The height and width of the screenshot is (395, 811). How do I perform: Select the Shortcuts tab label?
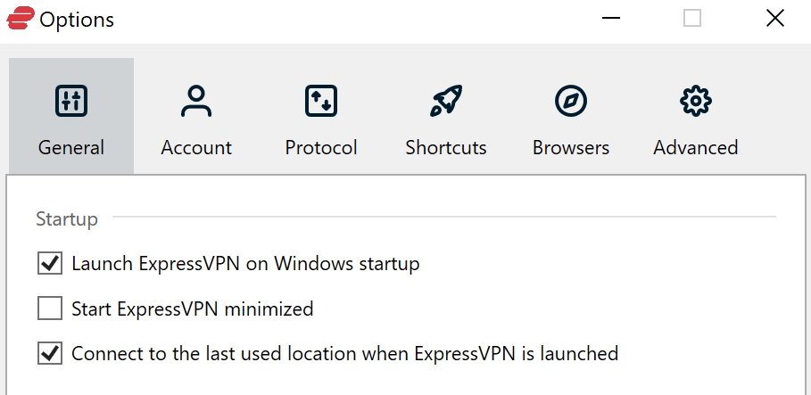pyautogui.click(x=446, y=148)
